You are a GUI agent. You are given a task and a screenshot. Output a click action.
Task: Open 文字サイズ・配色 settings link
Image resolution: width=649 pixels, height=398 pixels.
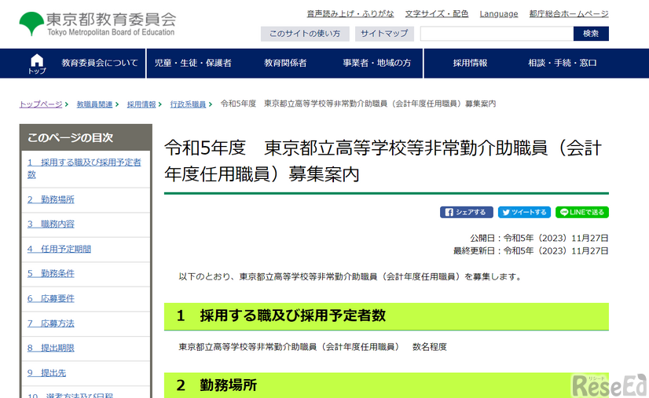(436, 13)
